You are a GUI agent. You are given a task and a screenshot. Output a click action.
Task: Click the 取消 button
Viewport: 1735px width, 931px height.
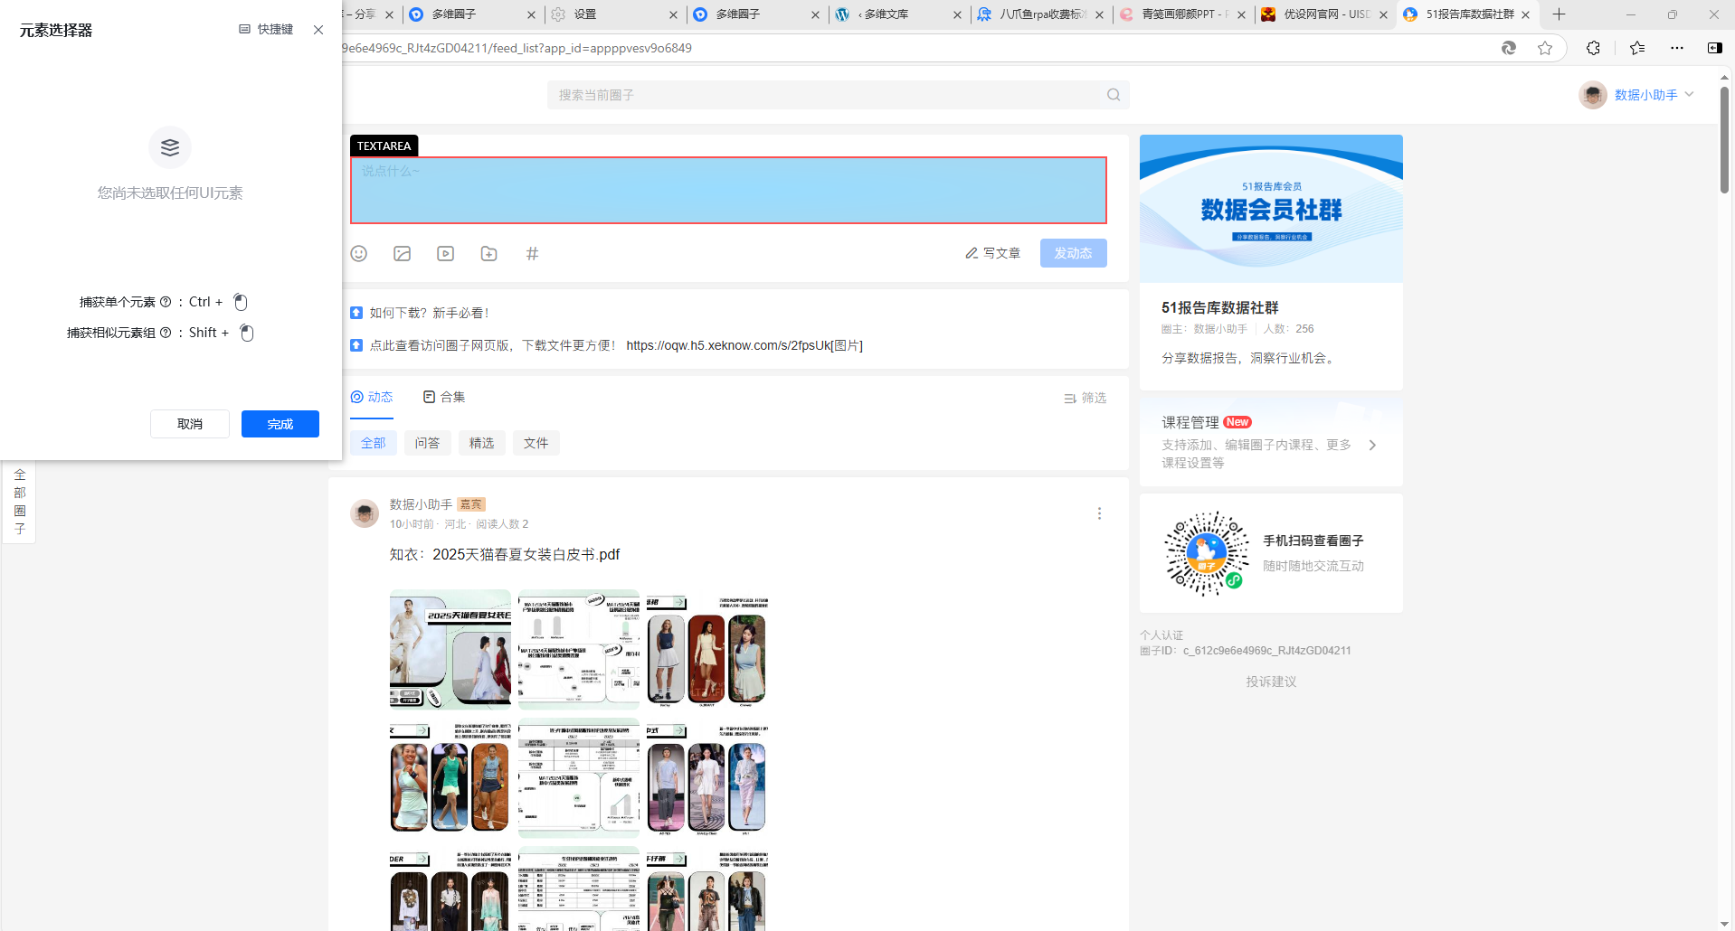[190, 424]
